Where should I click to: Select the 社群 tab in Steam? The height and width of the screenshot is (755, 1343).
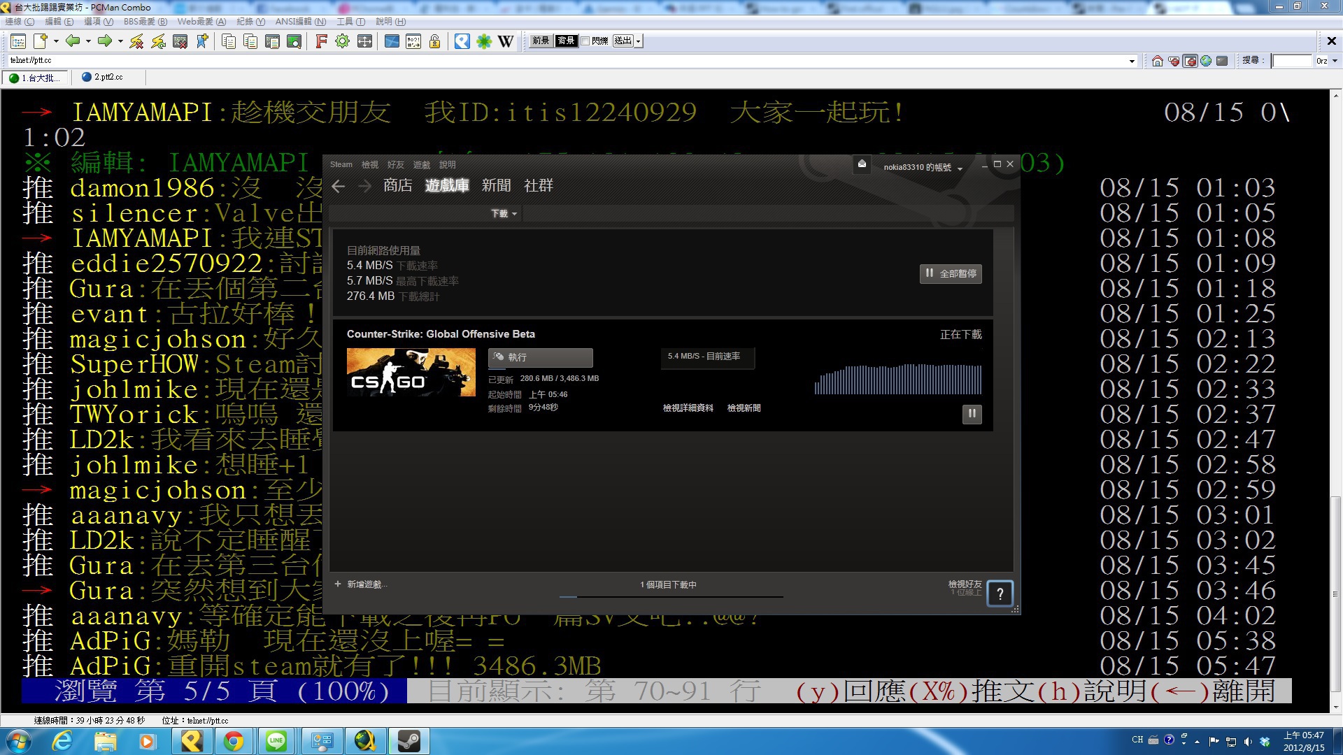(x=538, y=185)
